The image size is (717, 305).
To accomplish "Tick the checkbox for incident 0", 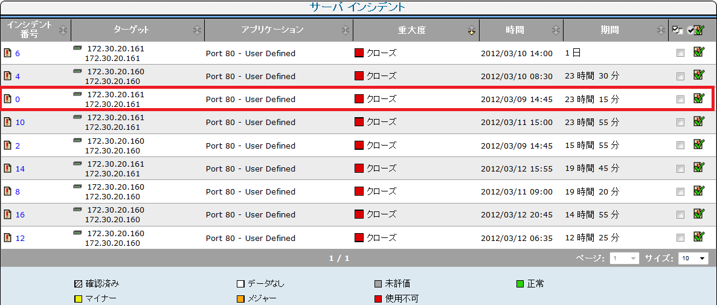I will tap(680, 99).
